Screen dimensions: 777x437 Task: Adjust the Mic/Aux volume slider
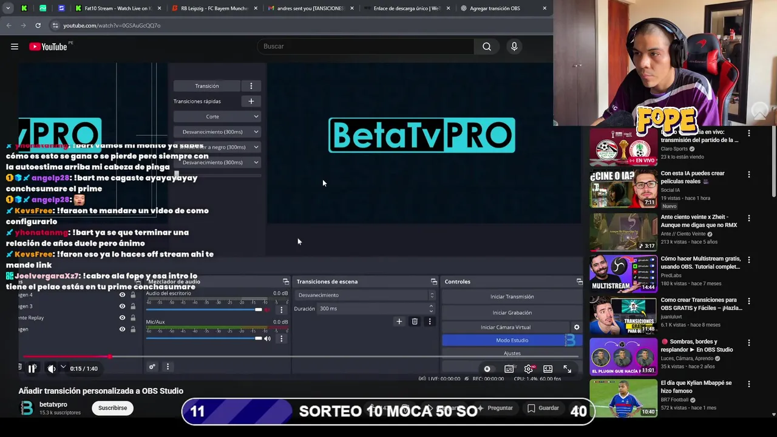(203, 338)
